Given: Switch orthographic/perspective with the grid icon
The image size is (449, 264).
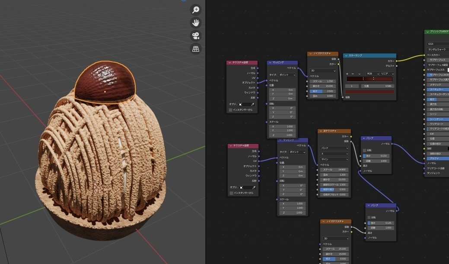Looking at the screenshot, I should point(196,49).
